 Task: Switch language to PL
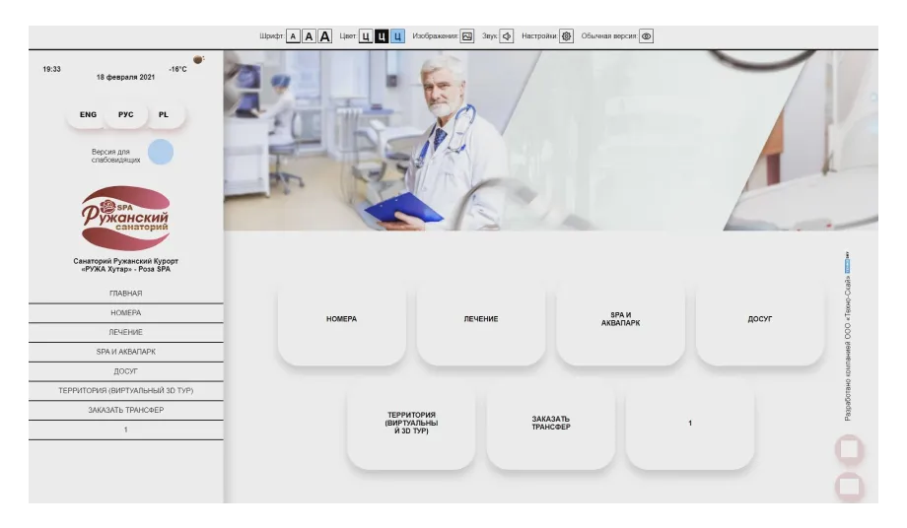coord(164,115)
